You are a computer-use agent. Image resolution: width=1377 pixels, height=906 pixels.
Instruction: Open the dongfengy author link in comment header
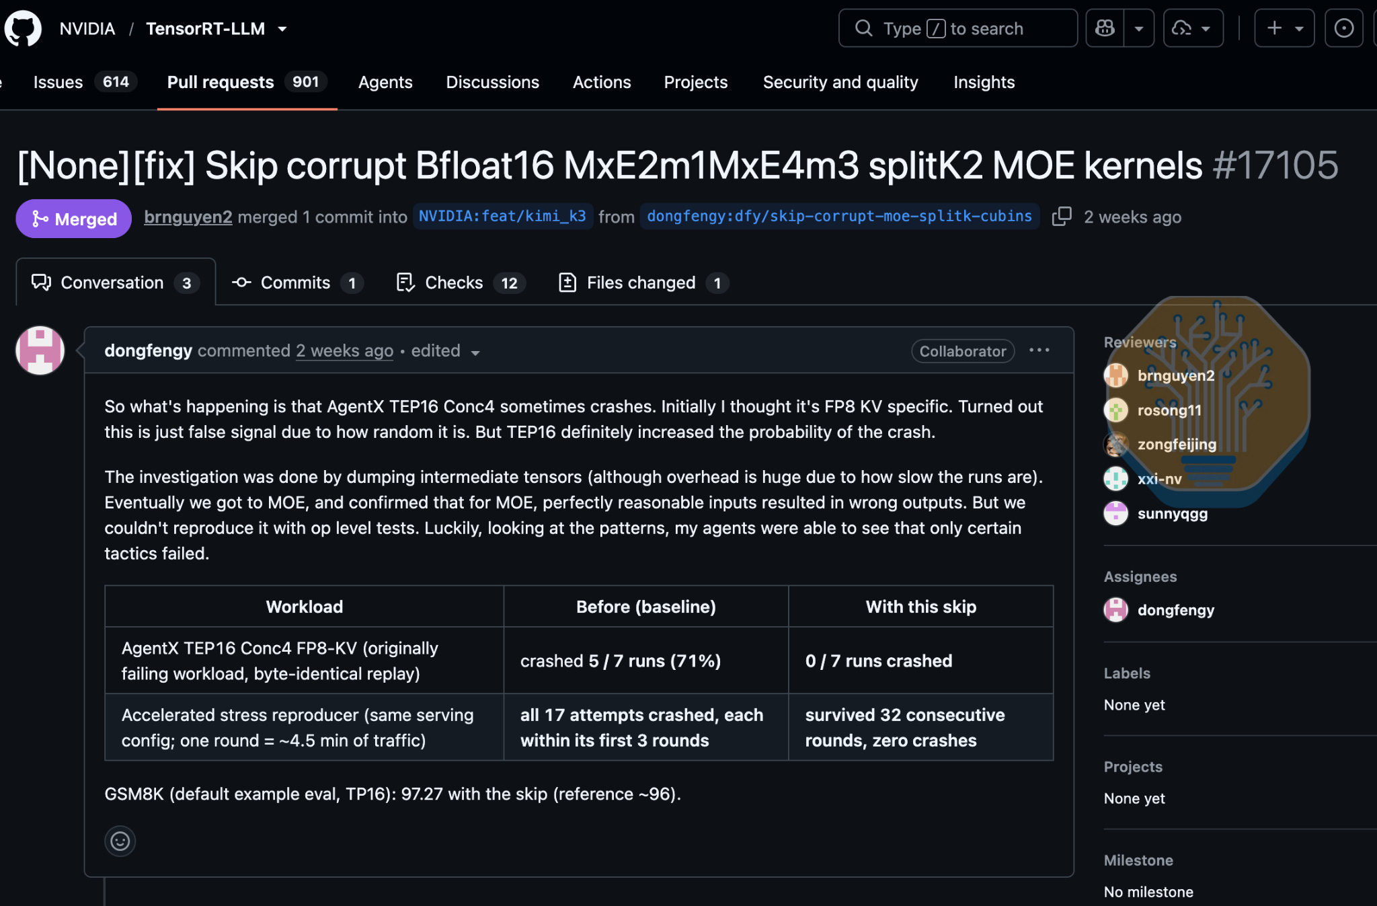[149, 350]
